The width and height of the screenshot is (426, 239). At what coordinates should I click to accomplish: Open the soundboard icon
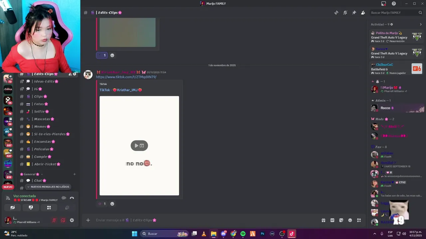(x=67, y=207)
